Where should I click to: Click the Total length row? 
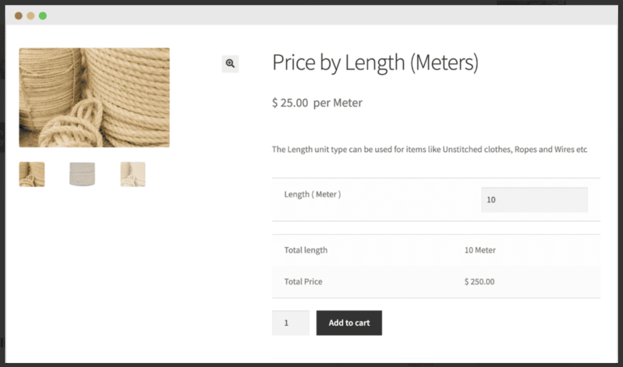point(305,250)
